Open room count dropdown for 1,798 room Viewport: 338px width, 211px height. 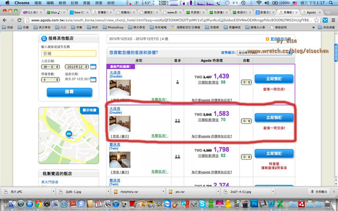pos(246,157)
